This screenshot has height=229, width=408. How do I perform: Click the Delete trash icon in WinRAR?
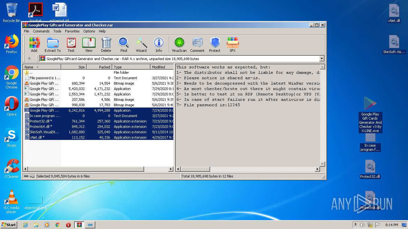click(106, 45)
